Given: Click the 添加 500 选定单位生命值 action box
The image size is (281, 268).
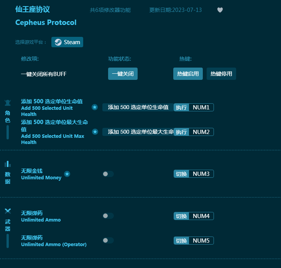Looking at the screenshot, I should pyautogui.click(x=138, y=108).
